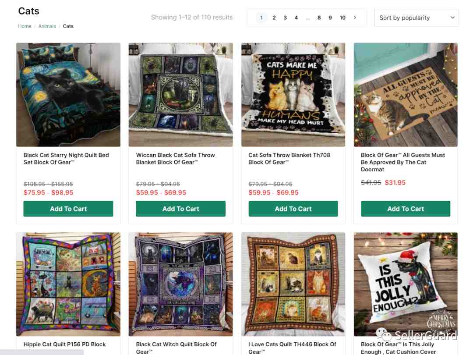Open Wiccan Black Cat Sofa Throw Blanket title
This screenshot has width=473, height=355.
175,159
